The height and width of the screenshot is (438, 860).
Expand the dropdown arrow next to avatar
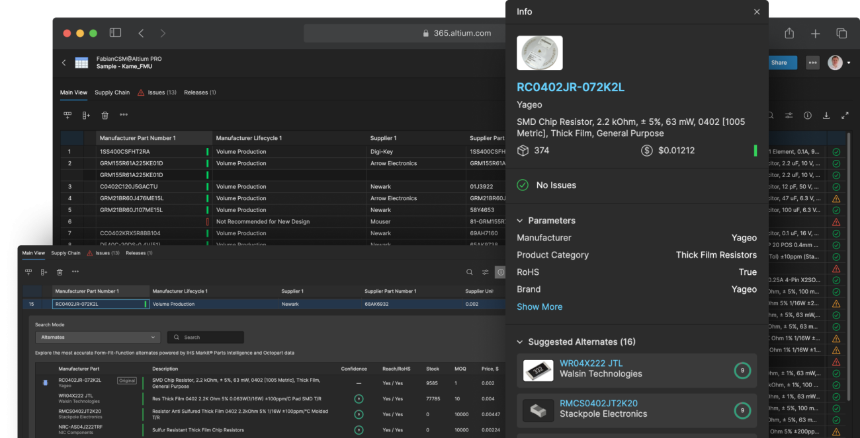849,63
